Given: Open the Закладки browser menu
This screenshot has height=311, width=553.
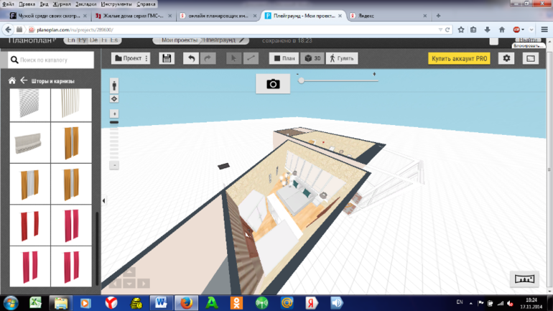Looking at the screenshot, I should pos(85,4).
